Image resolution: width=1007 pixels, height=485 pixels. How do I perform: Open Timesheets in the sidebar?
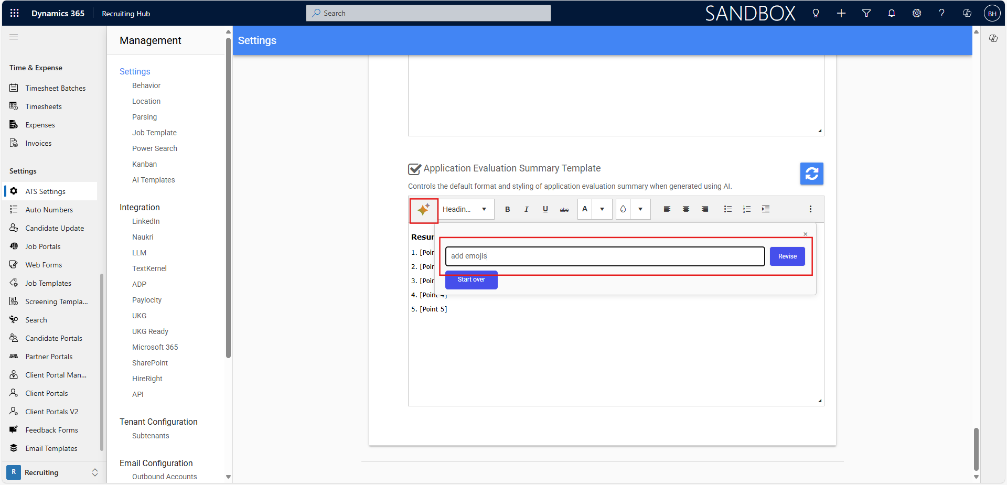[x=44, y=106]
